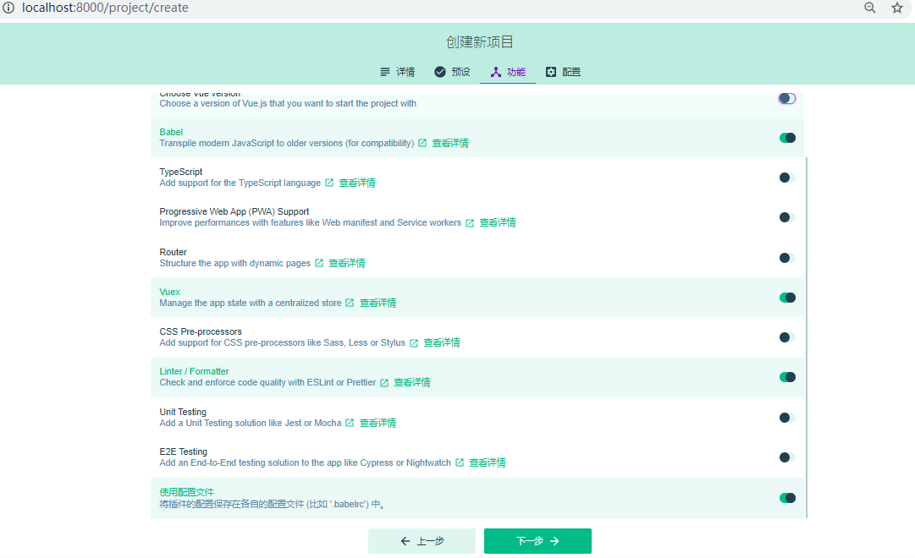Image resolution: width=915 pixels, height=558 pixels.
Task: Click the Router feature title
Action: click(173, 253)
